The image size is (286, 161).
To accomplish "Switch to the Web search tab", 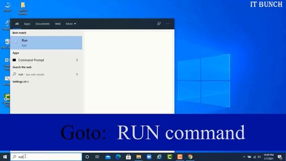I will [58, 24].
